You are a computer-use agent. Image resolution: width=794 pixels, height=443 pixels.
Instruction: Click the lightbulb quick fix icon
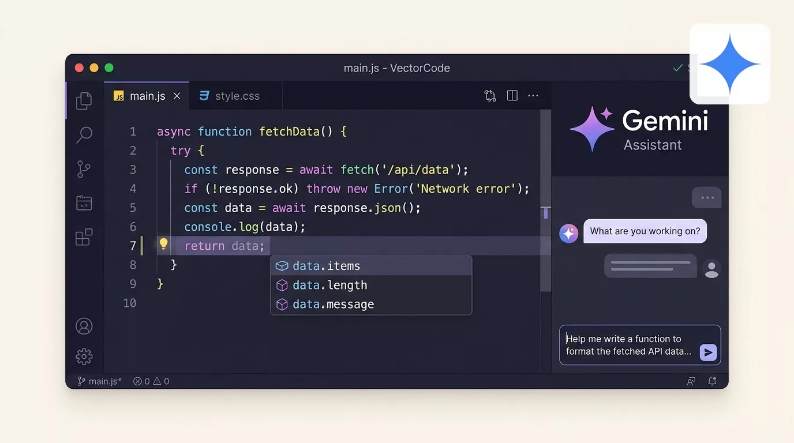(x=163, y=245)
